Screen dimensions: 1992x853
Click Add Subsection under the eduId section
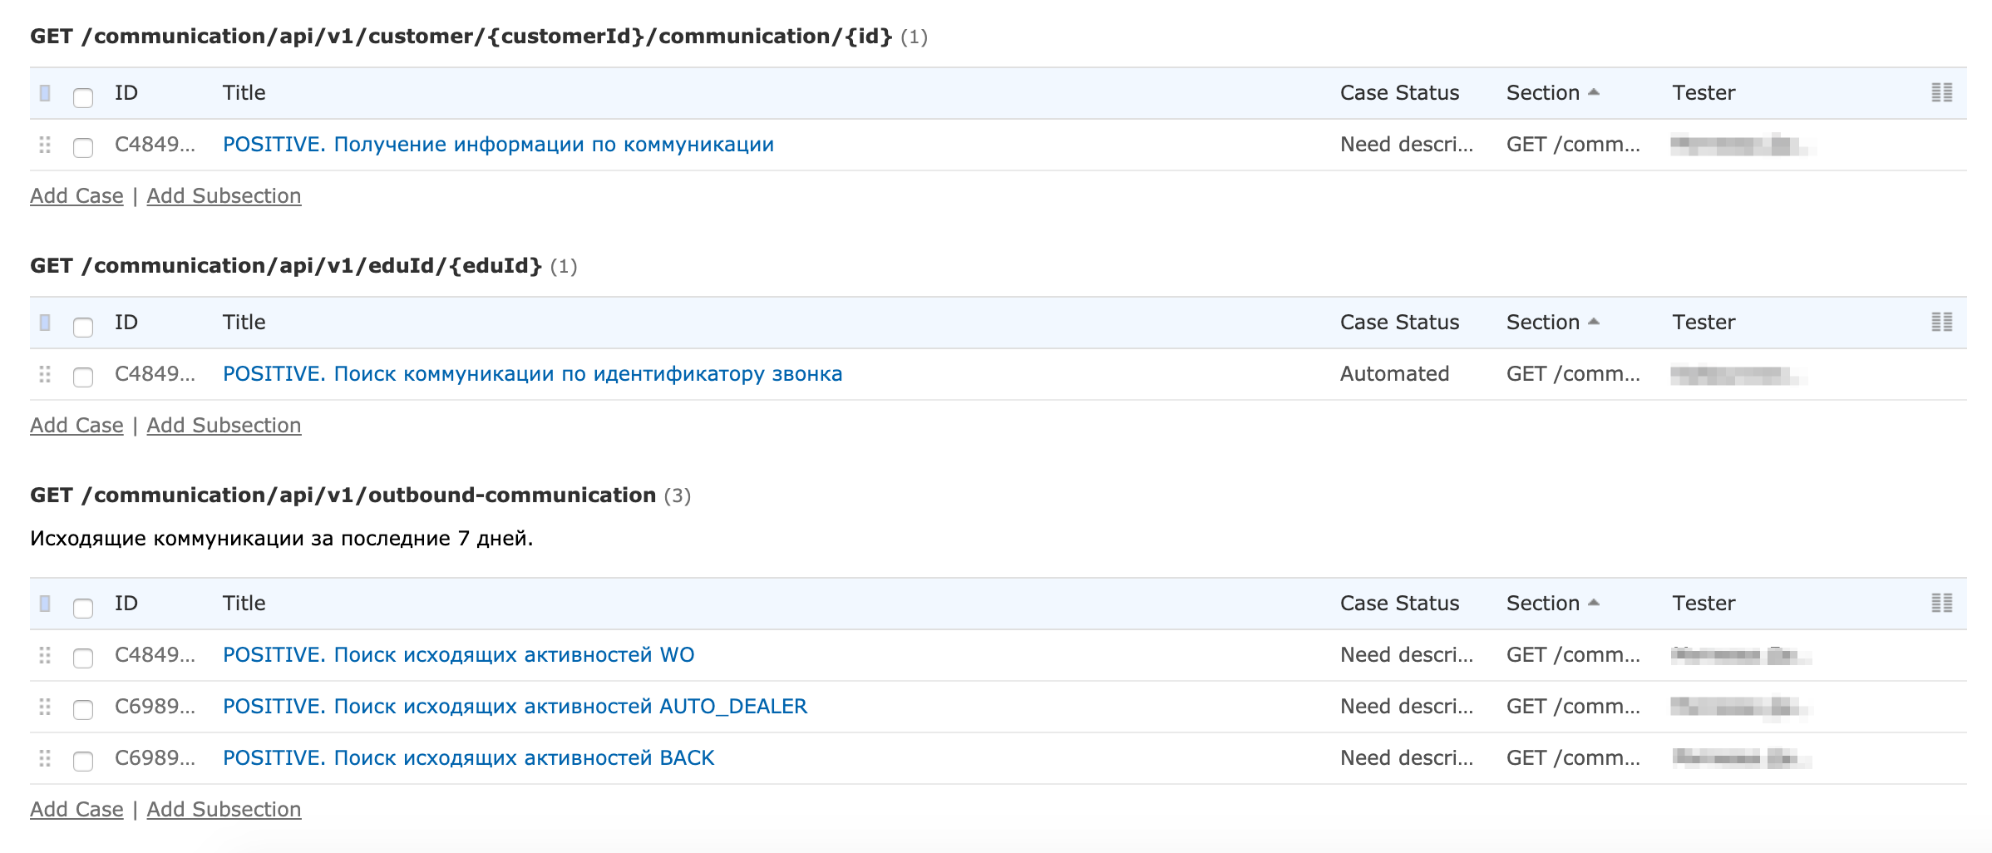[224, 426]
